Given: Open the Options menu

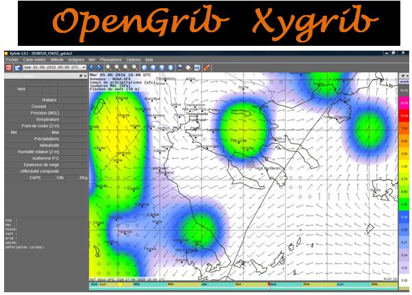Looking at the screenshot, I should 133,60.
